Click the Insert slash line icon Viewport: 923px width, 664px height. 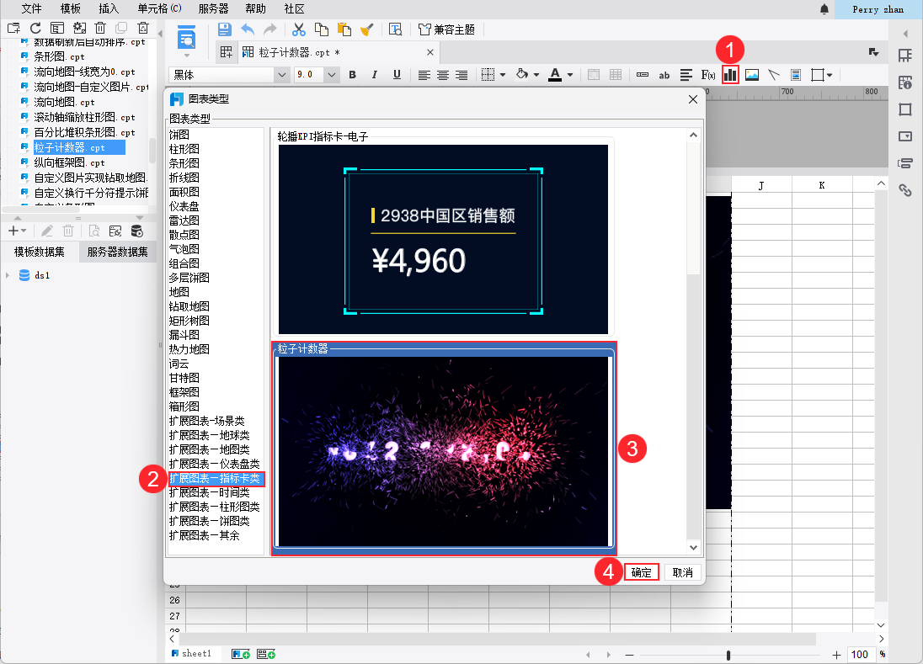773,75
